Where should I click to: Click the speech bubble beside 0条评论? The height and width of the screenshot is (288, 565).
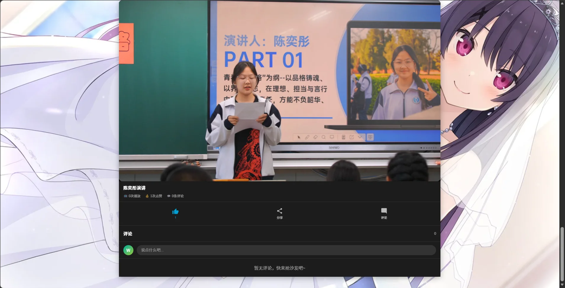coord(169,196)
